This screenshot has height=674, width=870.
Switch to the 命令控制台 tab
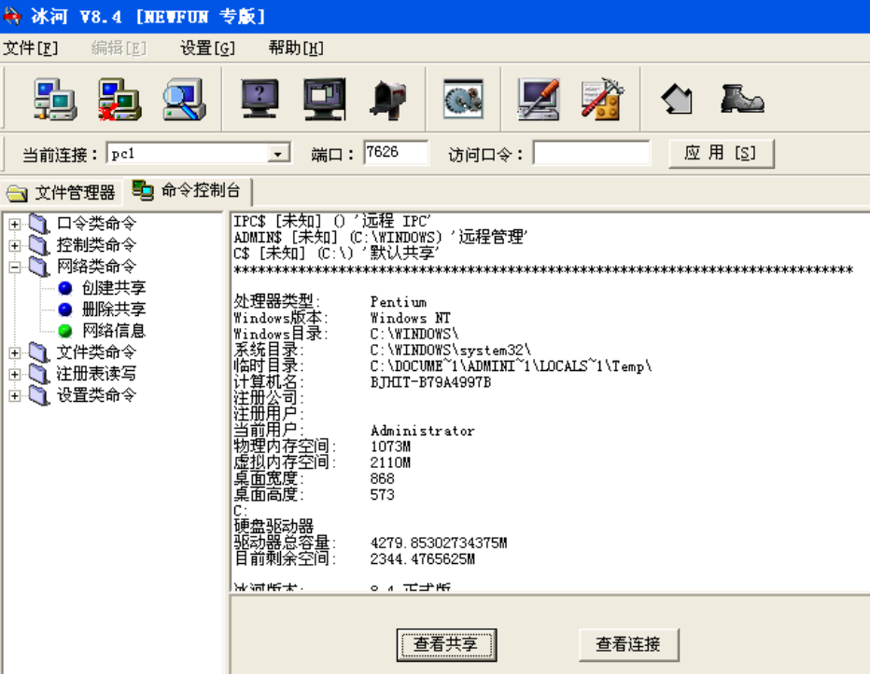[x=187, y=191]
